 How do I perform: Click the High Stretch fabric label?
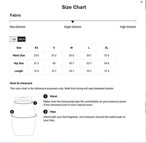(x=128, y=27)
